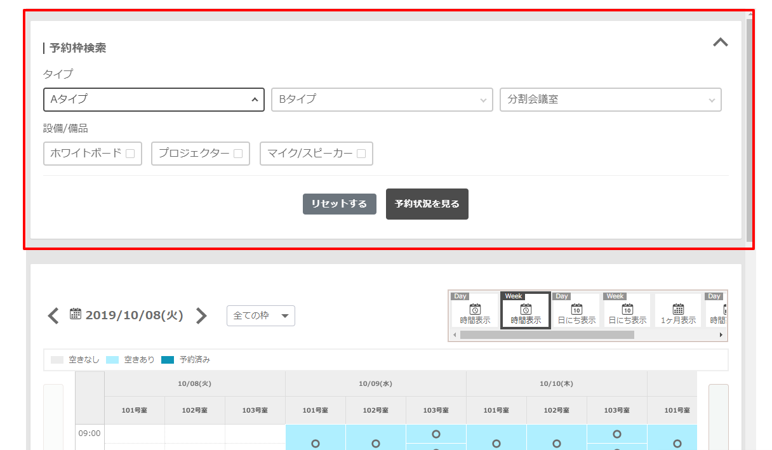The image size is (772, 450).
Task: Open the 分割会議室 dropdown
Action: coord(610,100)
